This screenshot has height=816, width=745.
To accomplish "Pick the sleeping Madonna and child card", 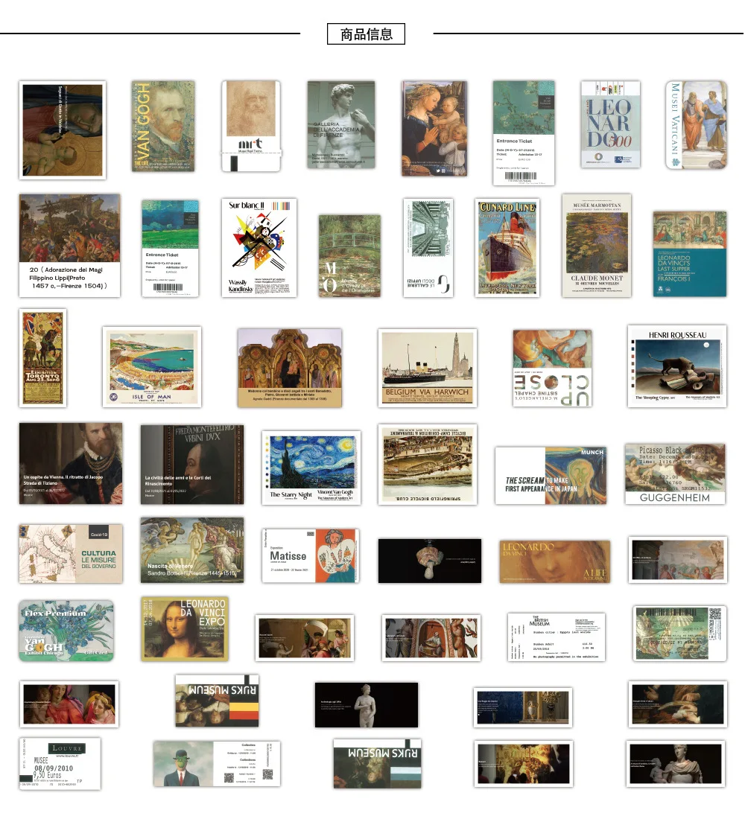I will click(63, 130).
